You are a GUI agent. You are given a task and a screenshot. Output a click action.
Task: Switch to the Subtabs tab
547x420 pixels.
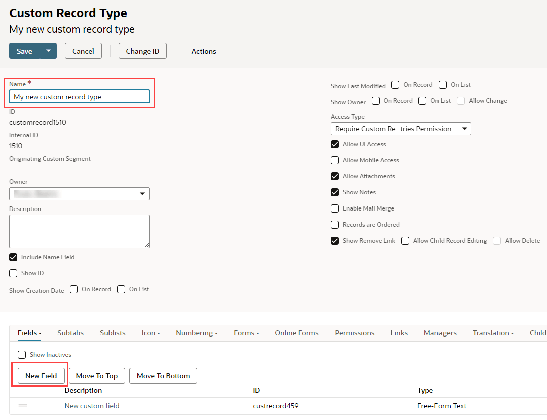click(x=70, y=332)
